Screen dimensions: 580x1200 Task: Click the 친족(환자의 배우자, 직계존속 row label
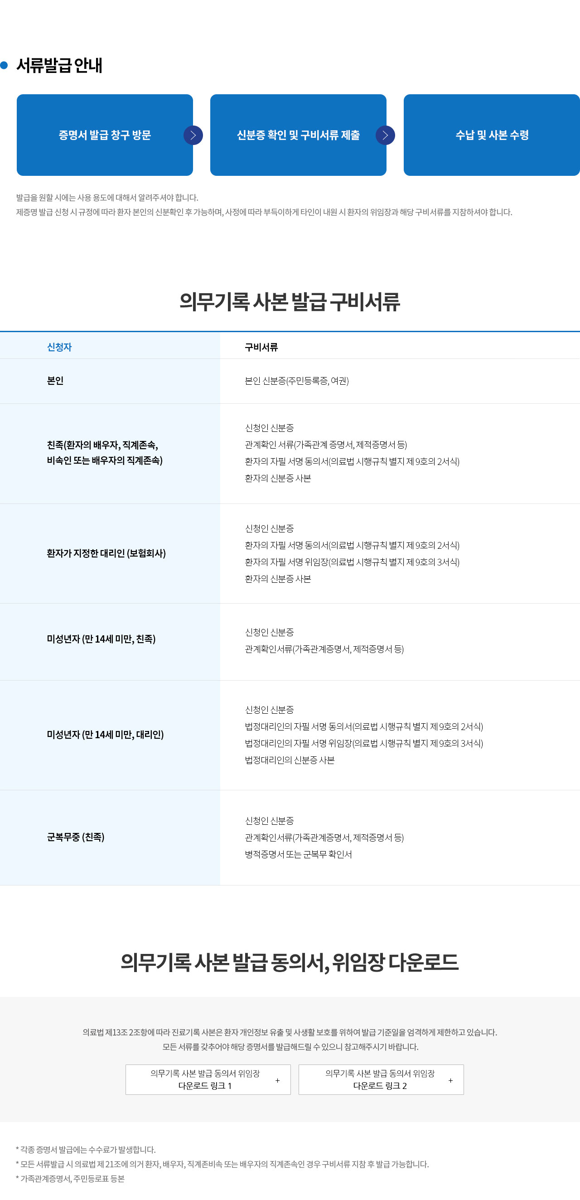tap(105, 453)
